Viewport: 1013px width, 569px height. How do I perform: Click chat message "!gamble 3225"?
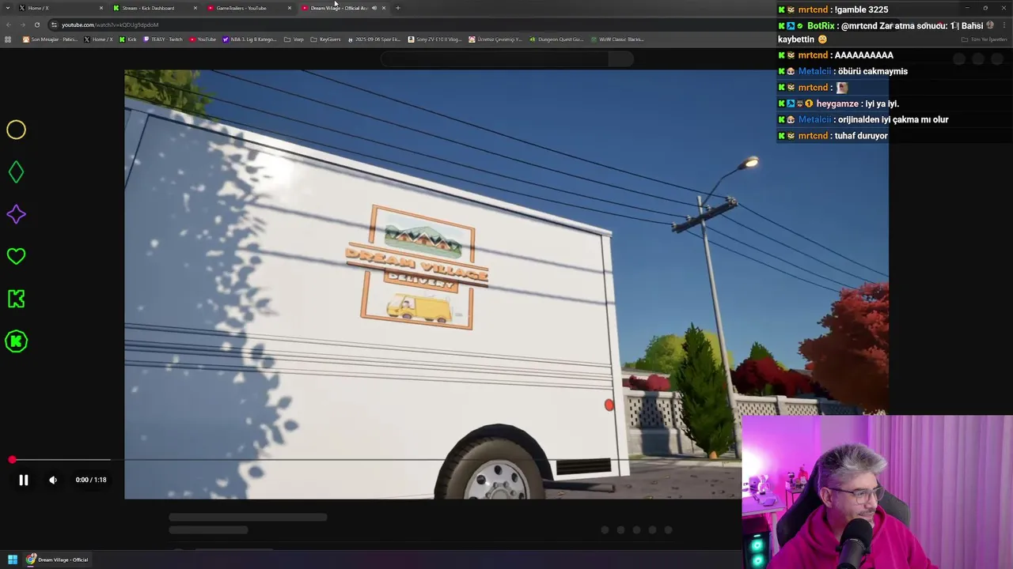861,9
